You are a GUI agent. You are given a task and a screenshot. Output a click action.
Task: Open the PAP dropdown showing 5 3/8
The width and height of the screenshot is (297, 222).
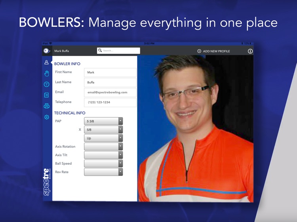pos(103,121)
